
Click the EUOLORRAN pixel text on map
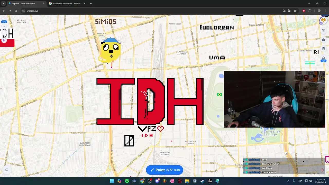217,27
